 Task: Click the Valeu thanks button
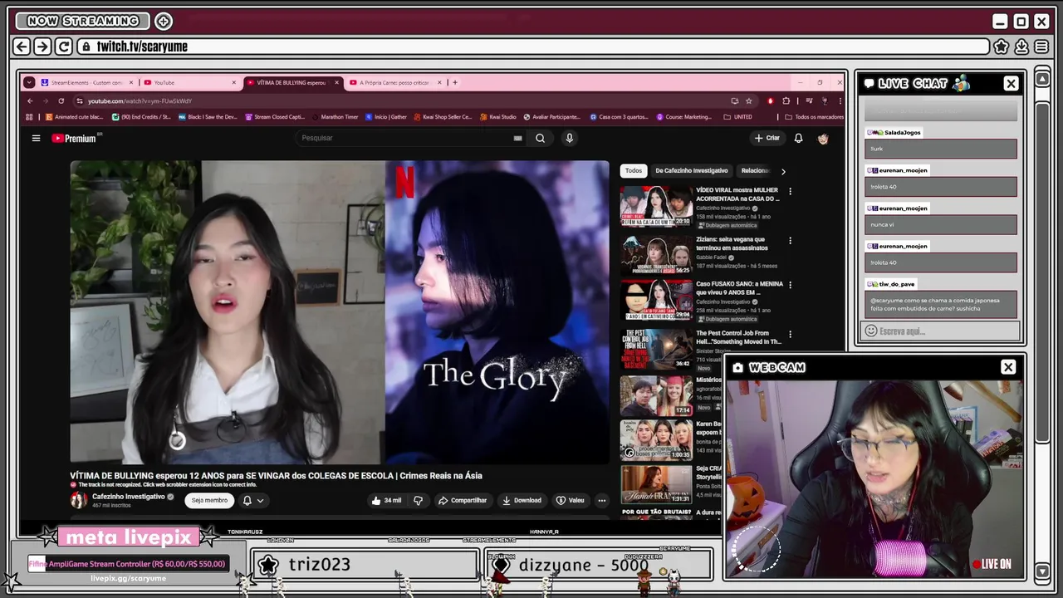pyautogui.click(x=570, y=500)
